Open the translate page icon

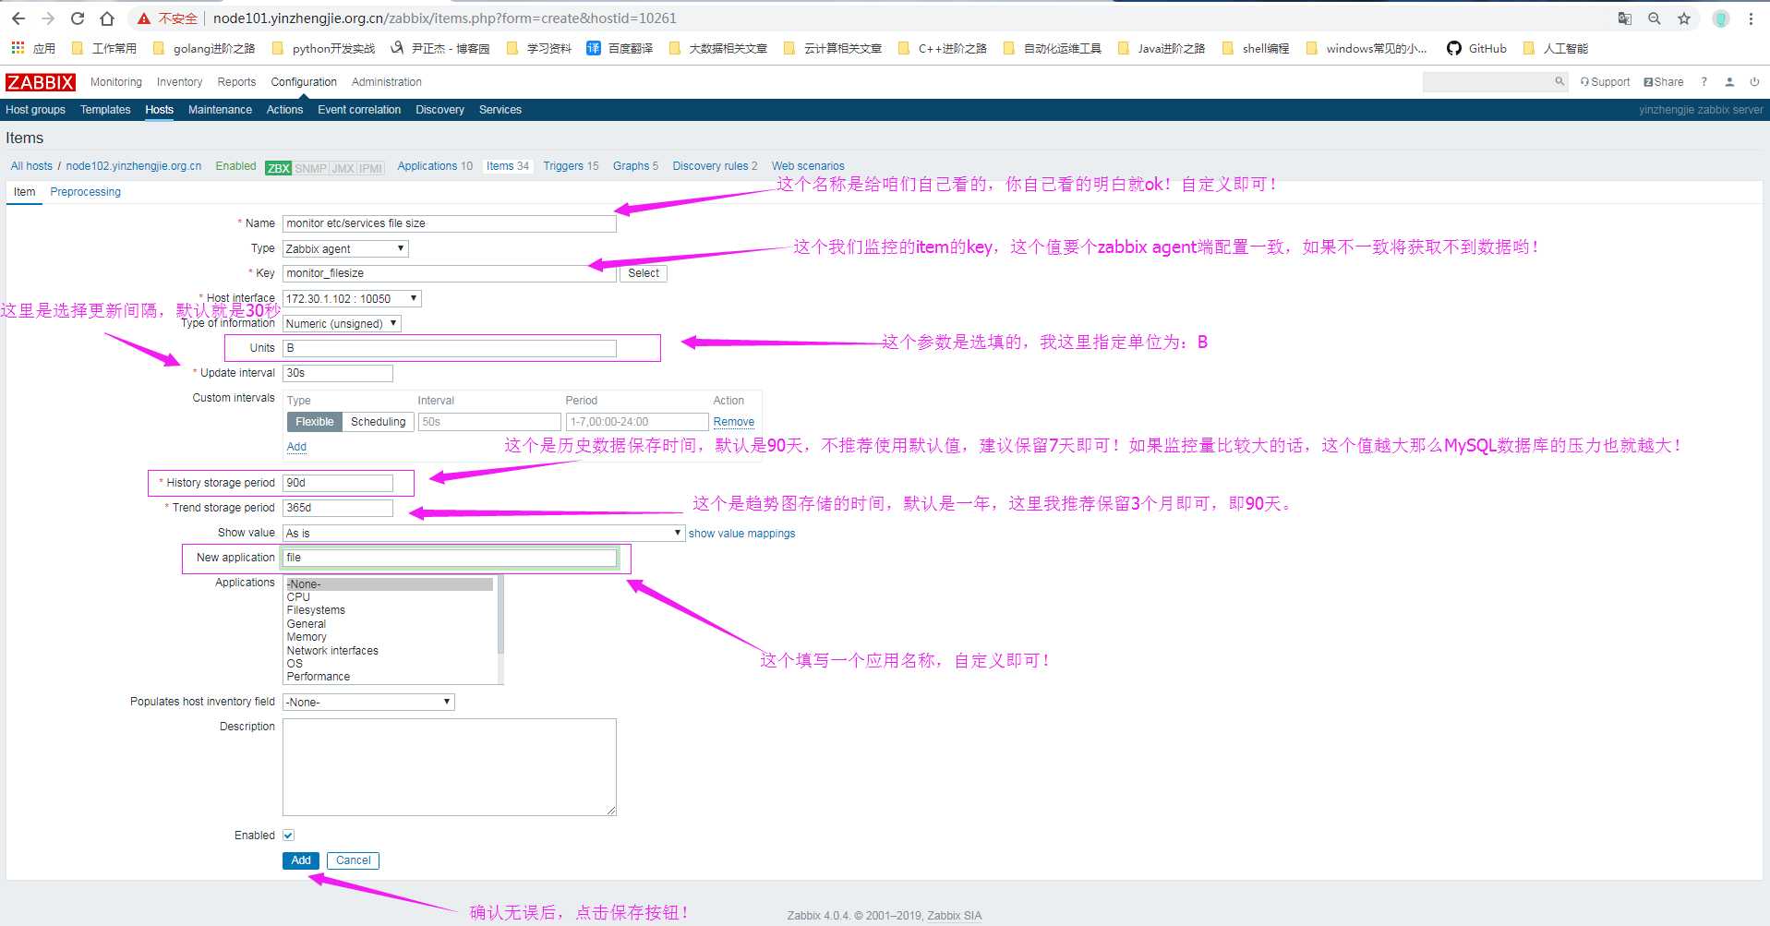1625,18
